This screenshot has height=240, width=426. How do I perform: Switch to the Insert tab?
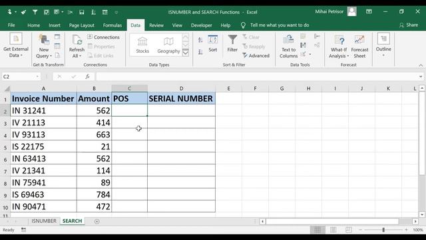click(x=55, y=25)
